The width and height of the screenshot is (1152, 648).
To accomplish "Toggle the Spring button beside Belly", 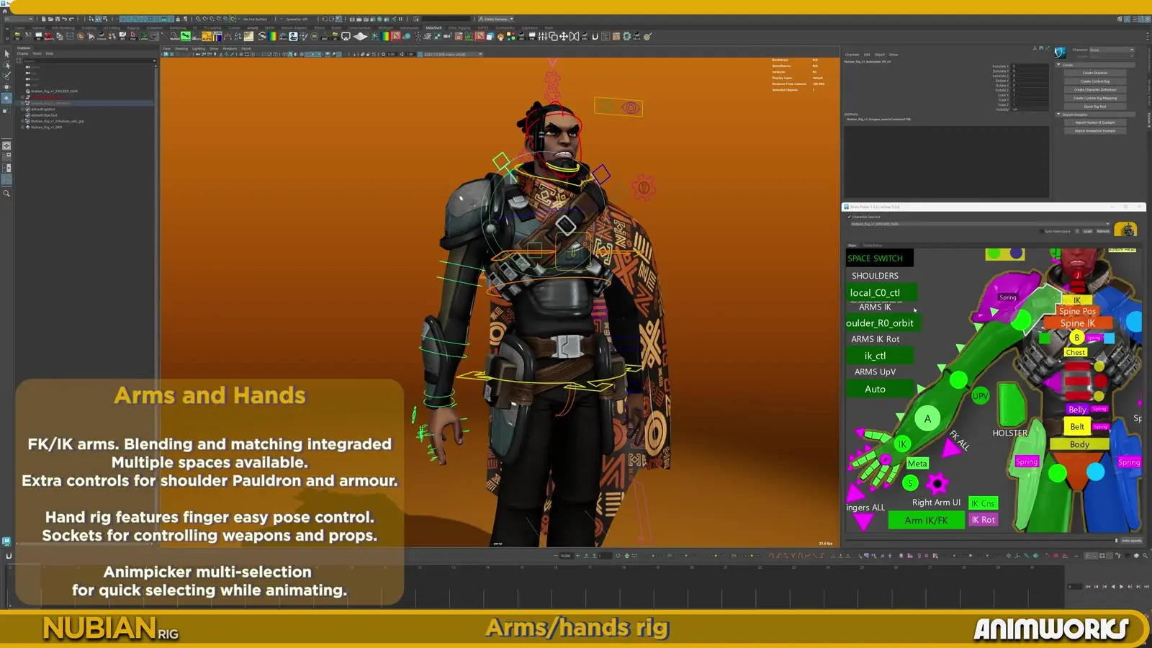I will click(1099, 409).
